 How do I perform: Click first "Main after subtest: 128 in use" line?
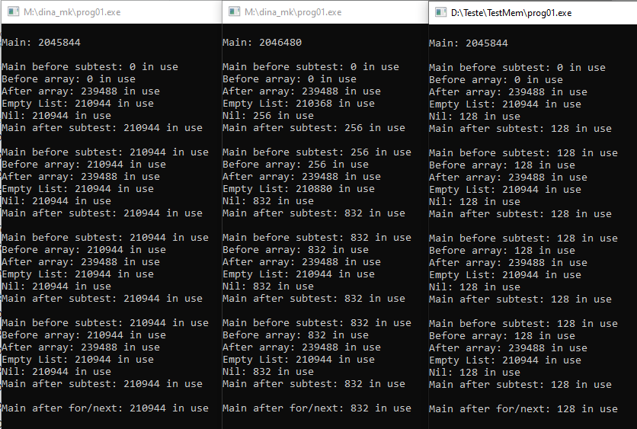click(520, 129)
